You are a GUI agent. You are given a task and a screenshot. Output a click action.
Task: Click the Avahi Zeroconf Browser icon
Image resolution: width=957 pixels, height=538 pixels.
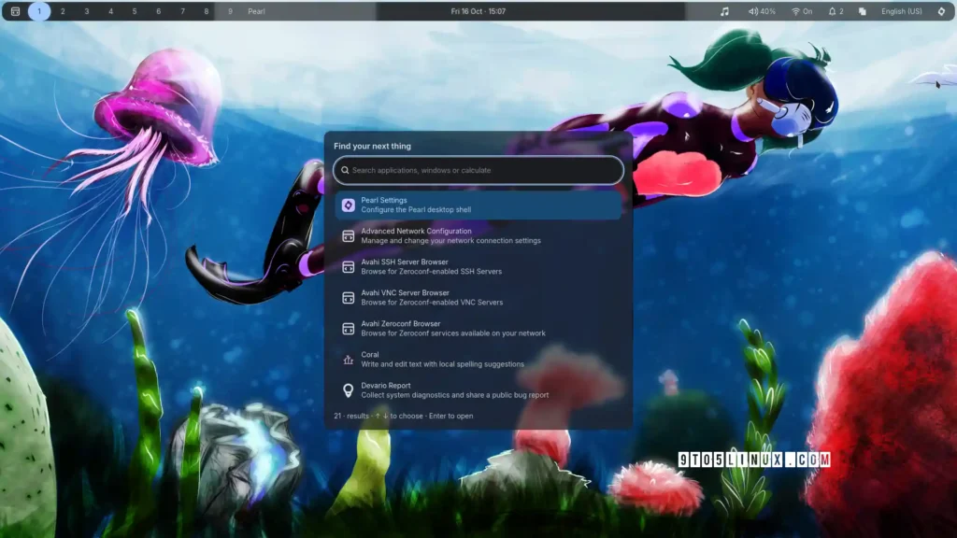coord(348,329)
